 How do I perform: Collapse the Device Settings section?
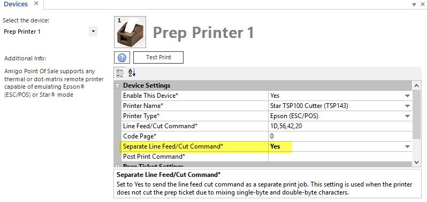coord(117,86)
